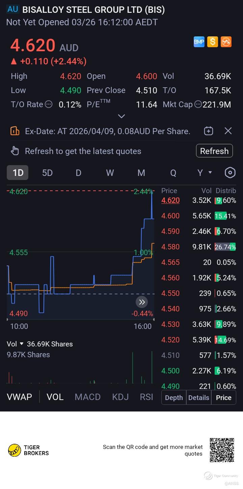Tap the 4.580 price row
This screenshot has height=489, width=243.
click(x=198, y=247)
